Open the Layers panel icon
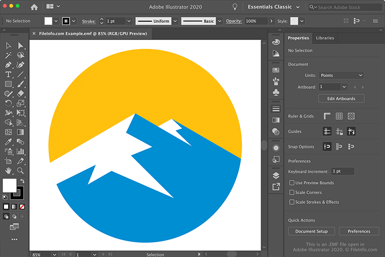Screen dimensions: 385x257 pyautogui.click(x=276, y=175)
